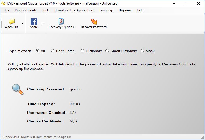The image size is (205, 140).
Task: Open the Process Priority menu
Action: click(26, 10)
